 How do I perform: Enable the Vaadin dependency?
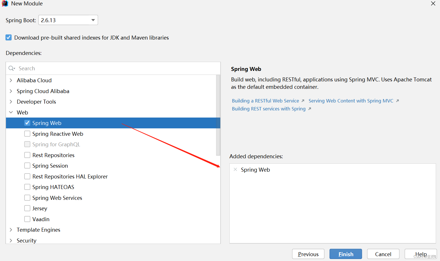(27, 219)
